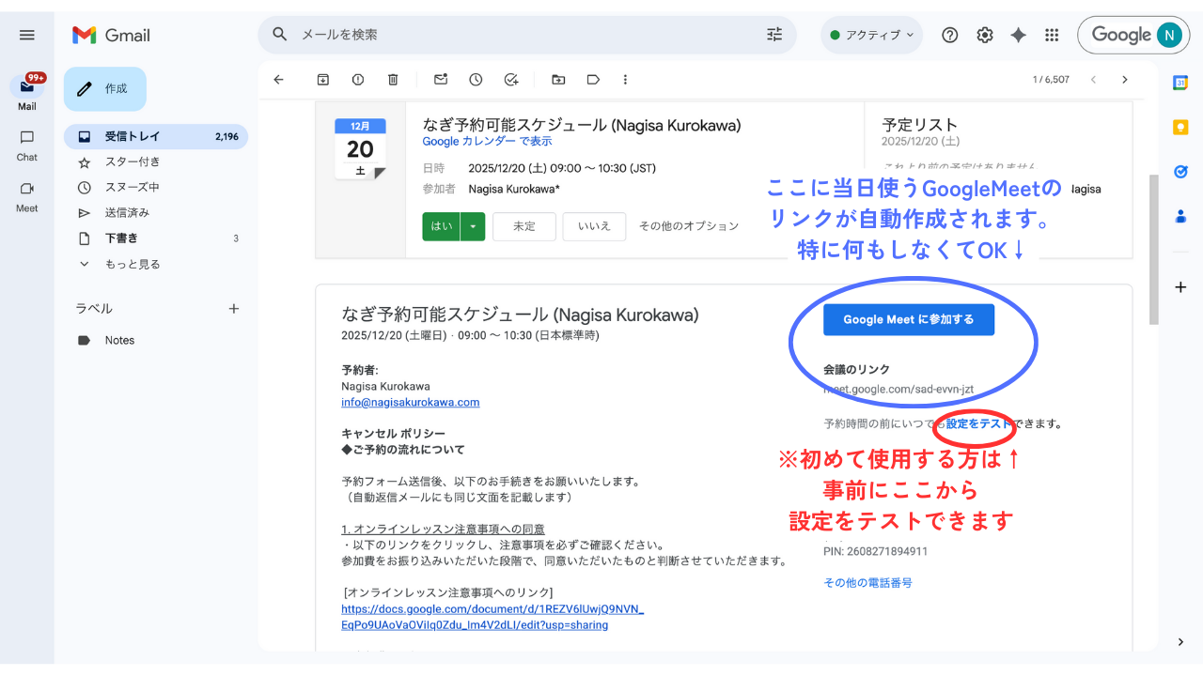Image resolution: width=1203 pixels, height=676 pixels.
Task: Open search filter options
Action: pos(774,35)
